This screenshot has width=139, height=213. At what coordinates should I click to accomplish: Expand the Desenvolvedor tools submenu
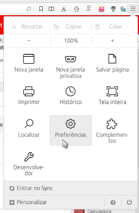[x=29, y=164]
